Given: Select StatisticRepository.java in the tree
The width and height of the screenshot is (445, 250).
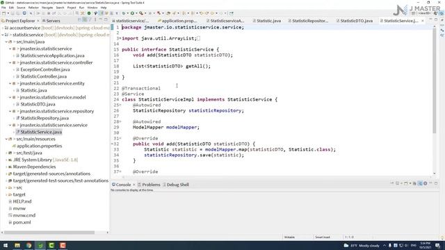Looking at the screenshot, I should tap(44, 118).
